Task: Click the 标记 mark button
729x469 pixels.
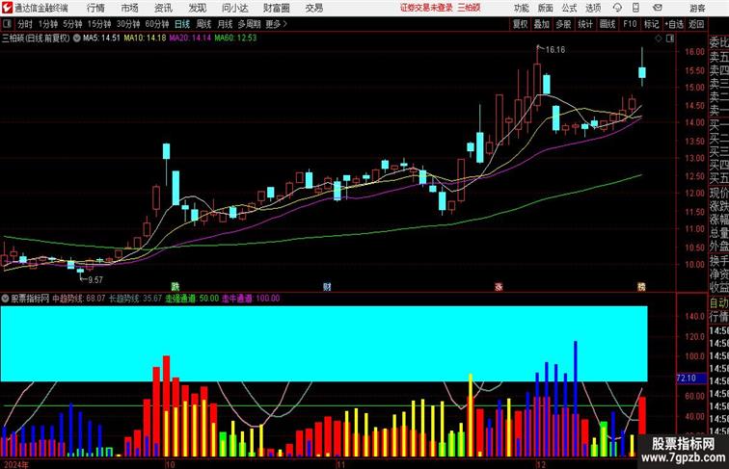Action: (651, 24)
